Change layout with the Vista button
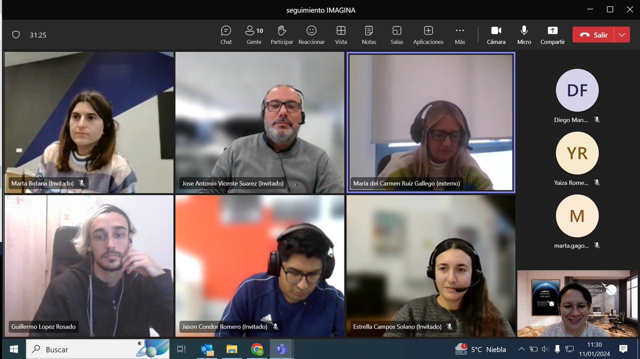 point(341,35)
